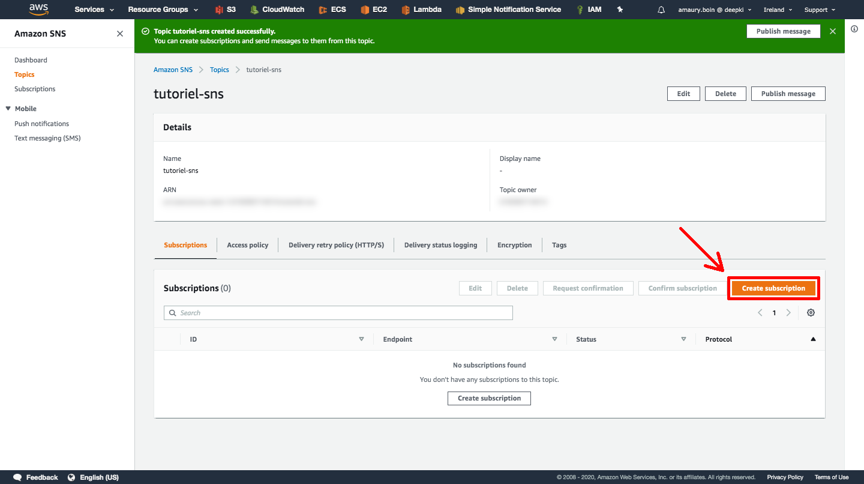Click Publish message in the green banner
The image size is (864, 484).
(x=784, y=31)
